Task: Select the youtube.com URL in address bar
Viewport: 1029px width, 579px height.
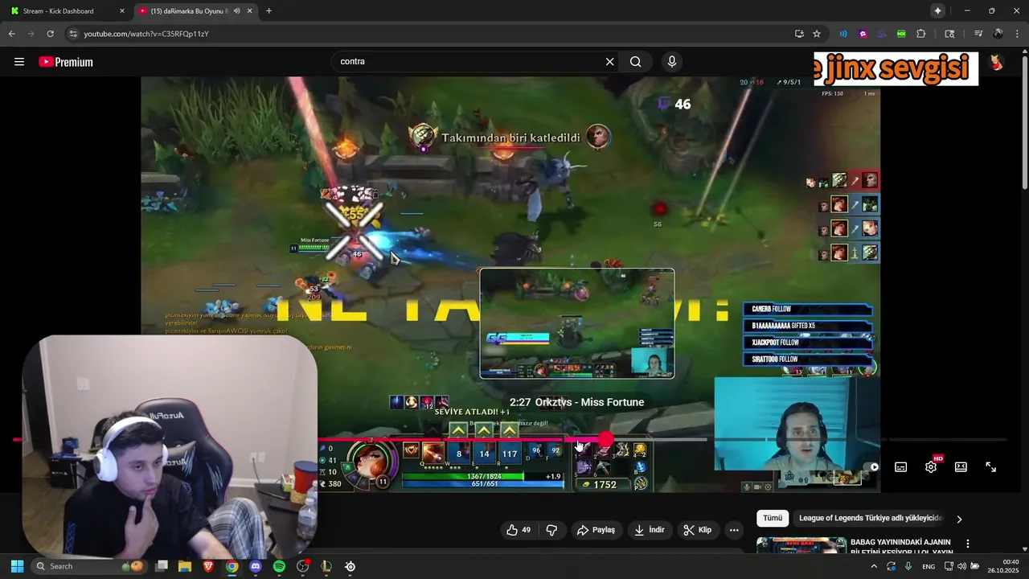Action: (146, 34)
